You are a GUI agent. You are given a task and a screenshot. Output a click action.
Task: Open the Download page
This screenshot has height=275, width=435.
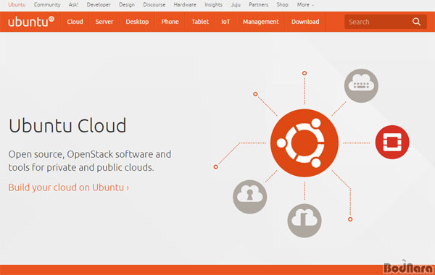[305, 22]
